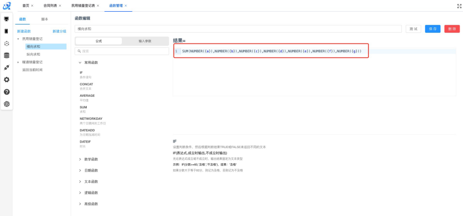Open the database stack sidebar icon
This screenshot has width=463, height=216.
point(7,55)
